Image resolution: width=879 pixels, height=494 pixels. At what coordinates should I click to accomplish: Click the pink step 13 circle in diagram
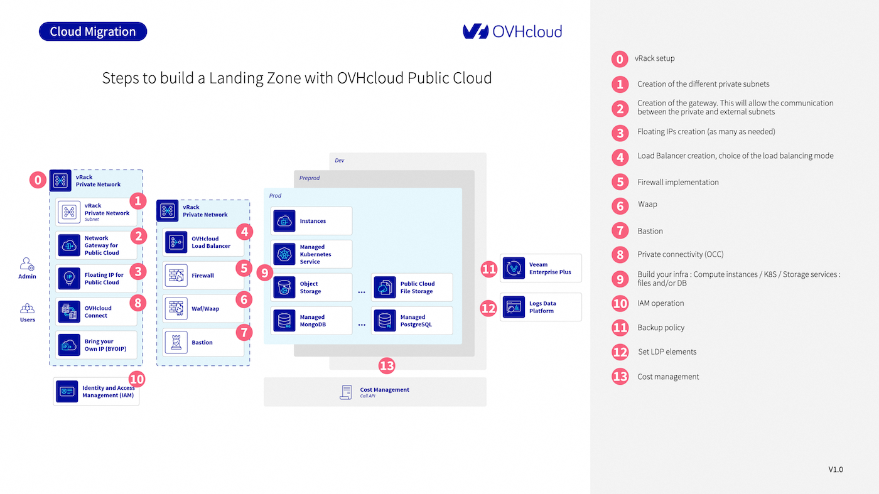tap(387, 365)
